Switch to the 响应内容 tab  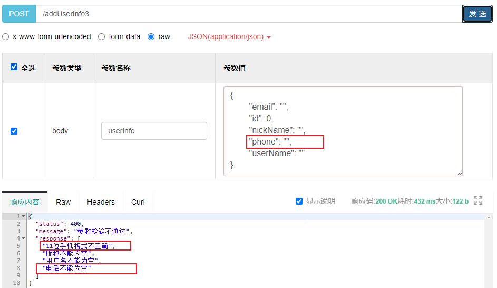click(25, 202)
